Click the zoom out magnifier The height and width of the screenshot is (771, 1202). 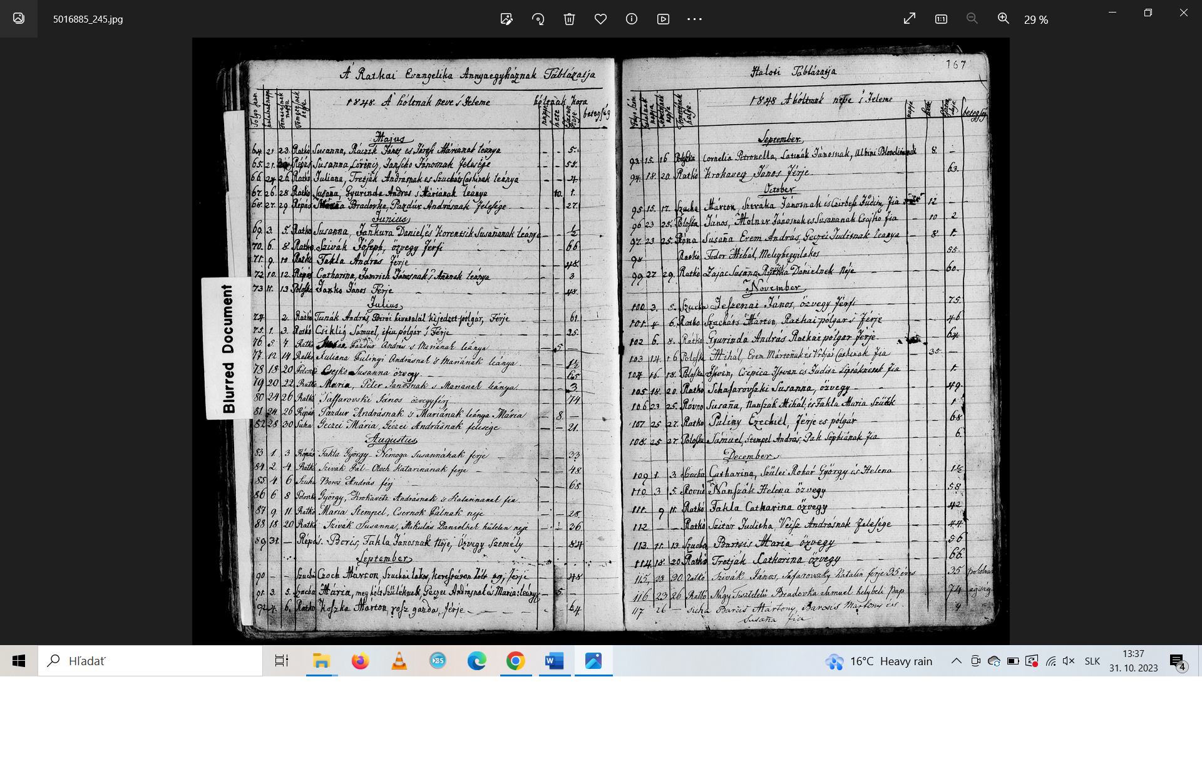pos(972,19)
